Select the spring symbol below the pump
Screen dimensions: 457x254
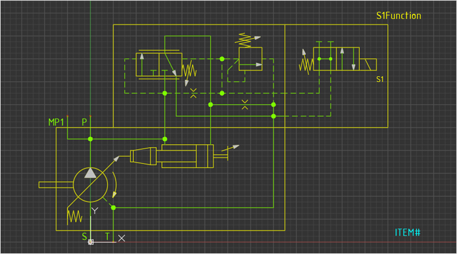pyautogui.click(x=75, y=216)
